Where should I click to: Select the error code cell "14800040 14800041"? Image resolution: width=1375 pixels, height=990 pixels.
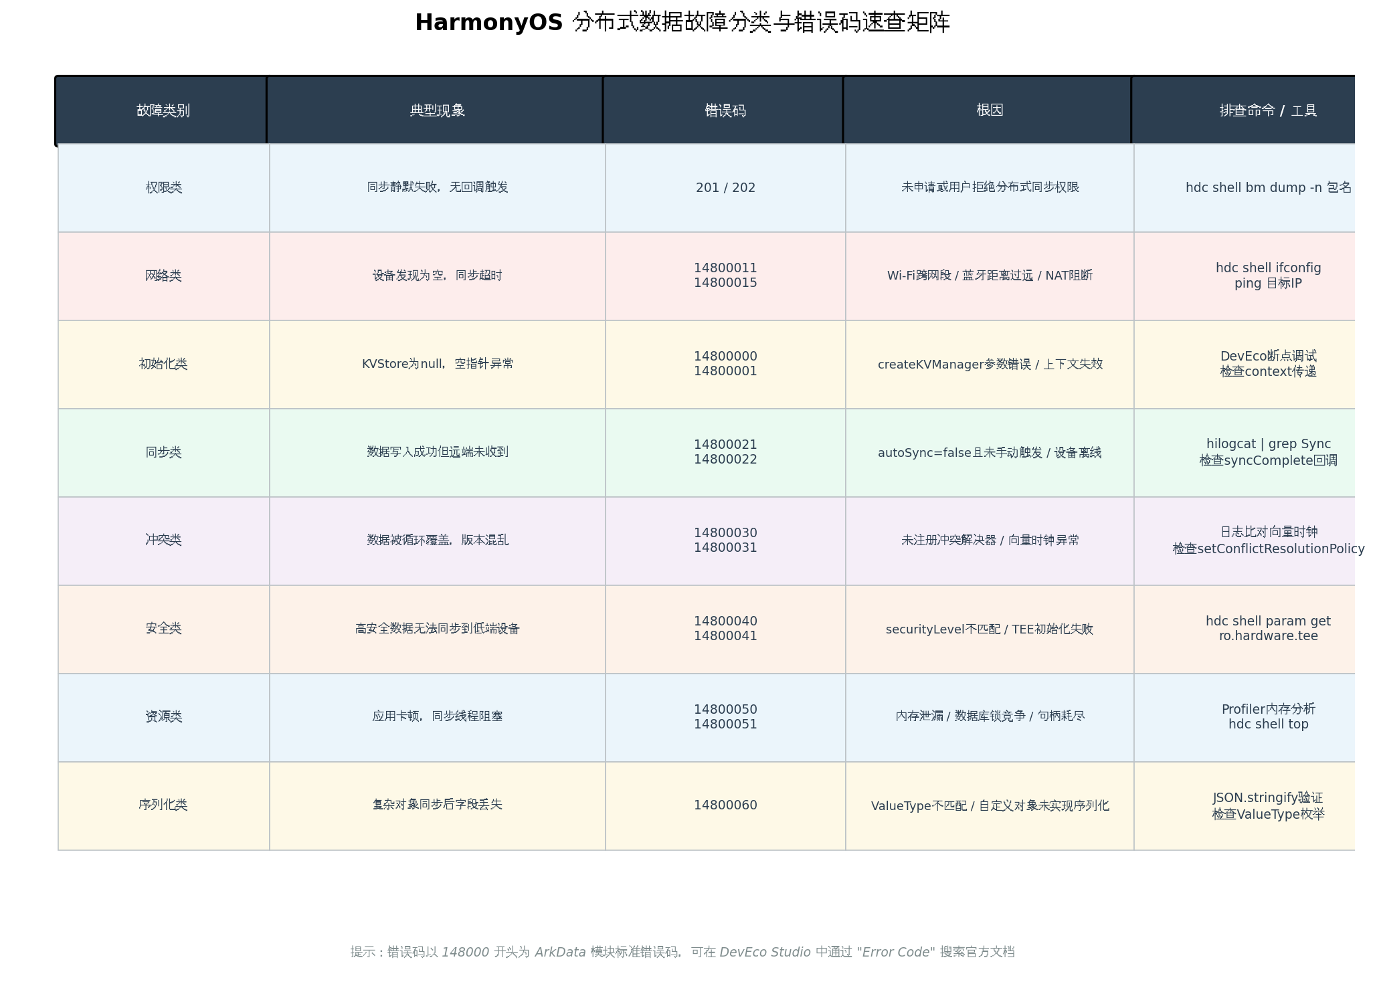pos(725,629)
